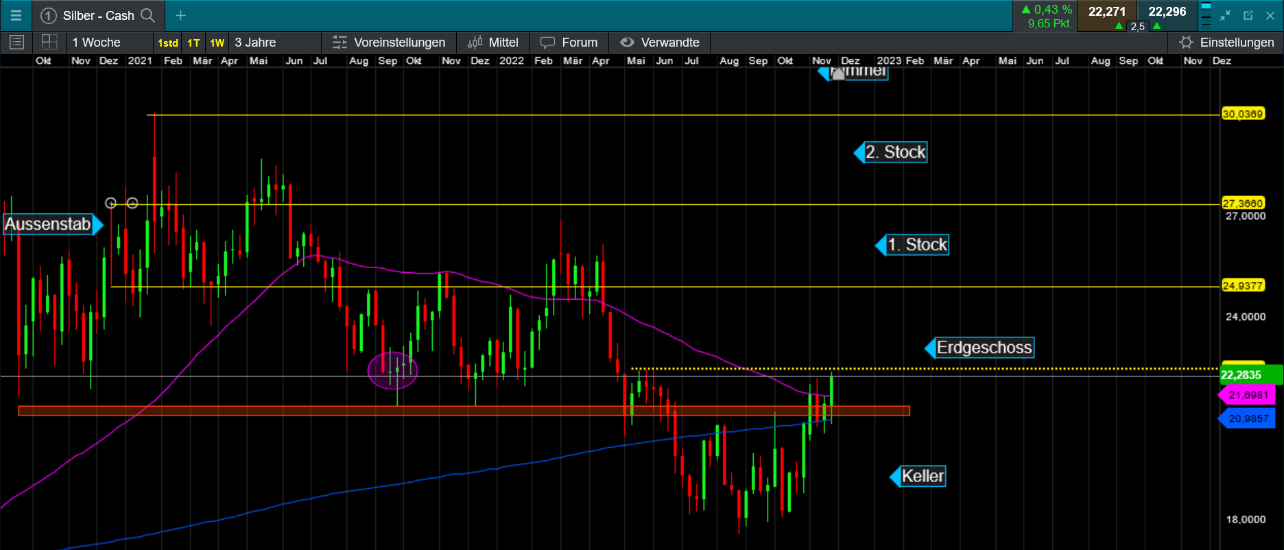Screen dimensions: 1284x550
Task: Add a new chart tab with plus
Action: (180, 15)
